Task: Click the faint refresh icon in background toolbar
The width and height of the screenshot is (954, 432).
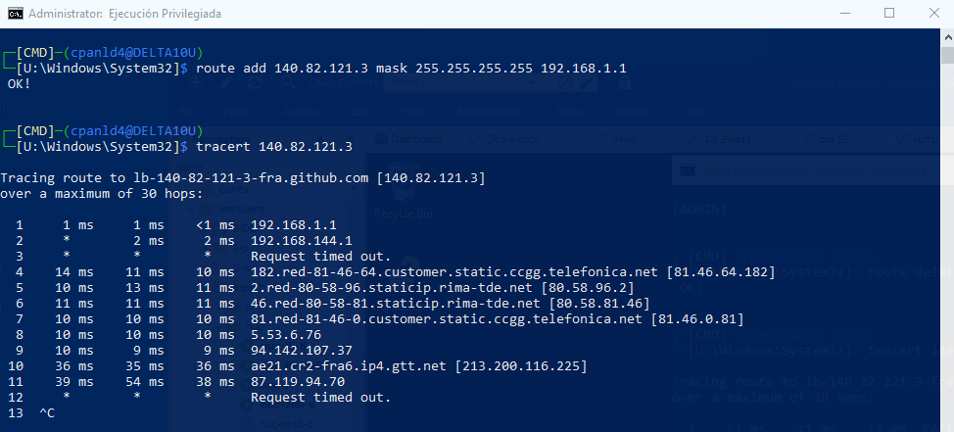Action: click(255, 82)
